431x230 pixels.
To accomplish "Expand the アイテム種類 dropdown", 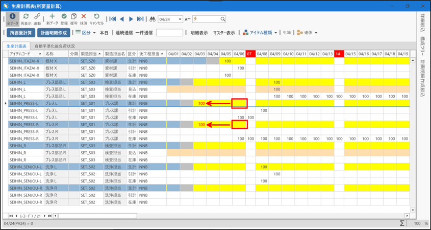I will 276,33.
